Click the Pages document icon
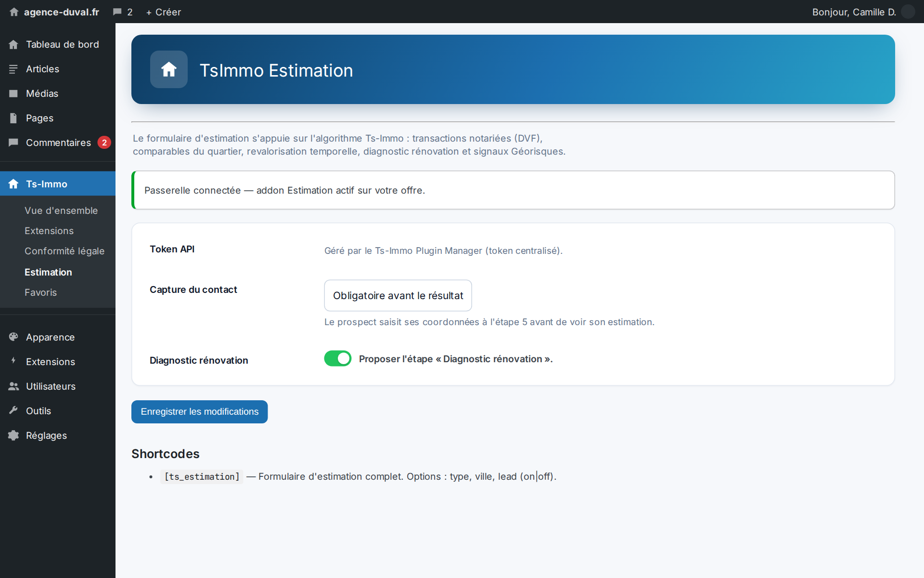924x578 pixels. (x=13, y=118)
